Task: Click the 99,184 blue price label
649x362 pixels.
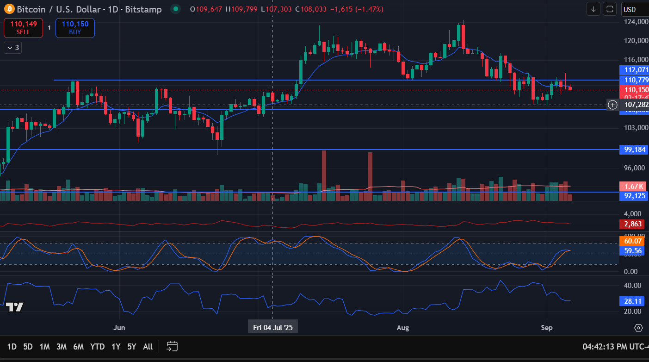Action: click(x=634, y=150)
